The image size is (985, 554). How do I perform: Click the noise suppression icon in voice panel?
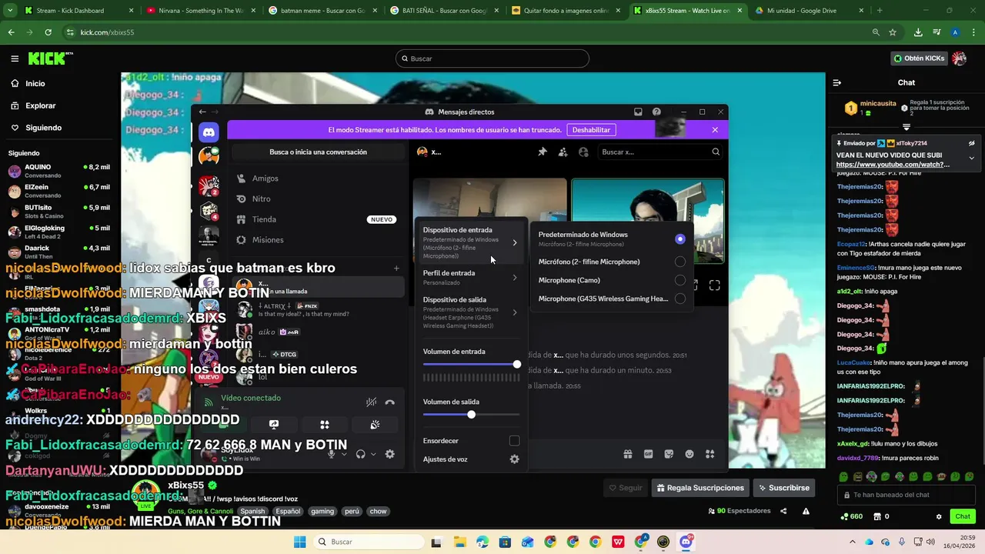click(371, 402)
